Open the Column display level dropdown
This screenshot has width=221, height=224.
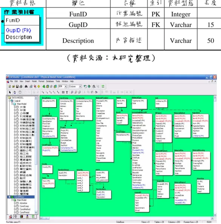[80, 87]
